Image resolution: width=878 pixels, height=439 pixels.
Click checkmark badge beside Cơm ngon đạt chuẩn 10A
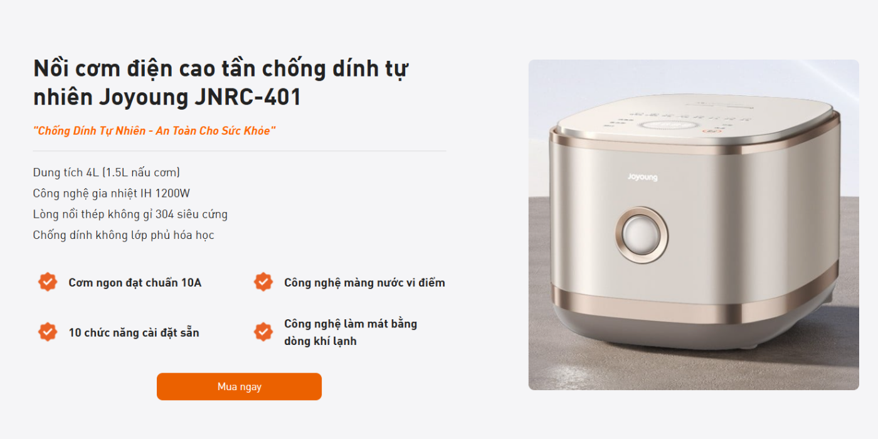pos(48,282)
